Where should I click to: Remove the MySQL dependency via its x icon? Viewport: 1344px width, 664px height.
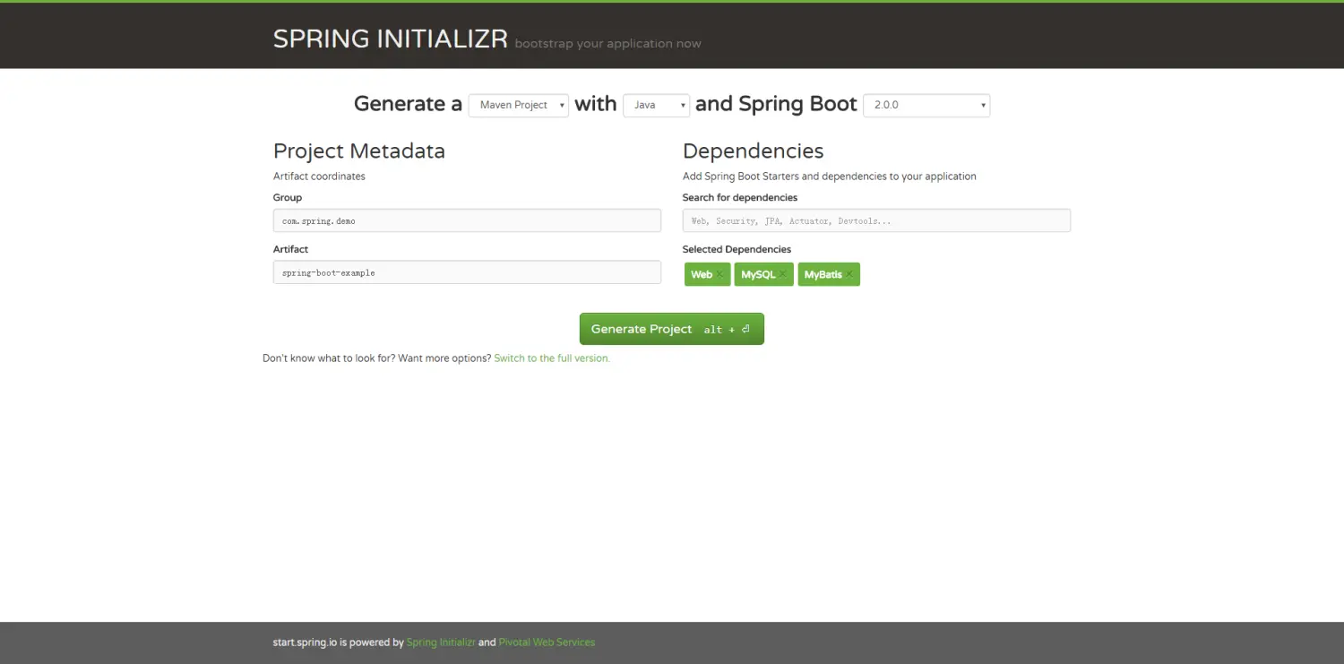[x=782, y=274]
